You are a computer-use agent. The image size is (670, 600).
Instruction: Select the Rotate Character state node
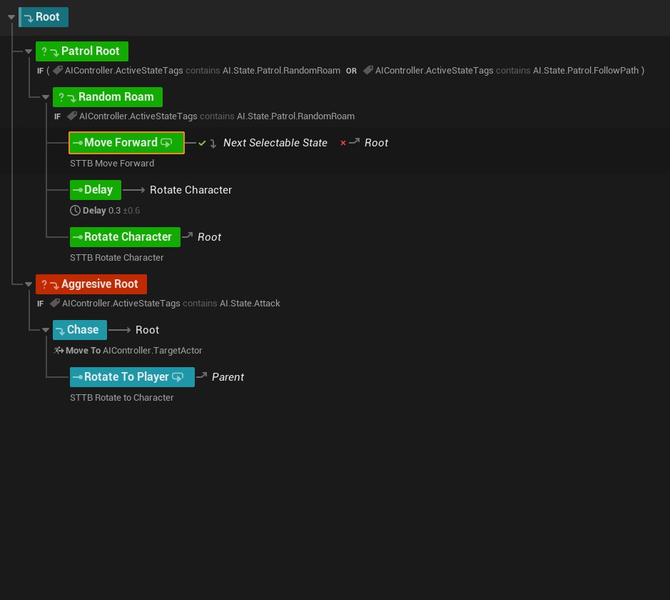point(125,237)
